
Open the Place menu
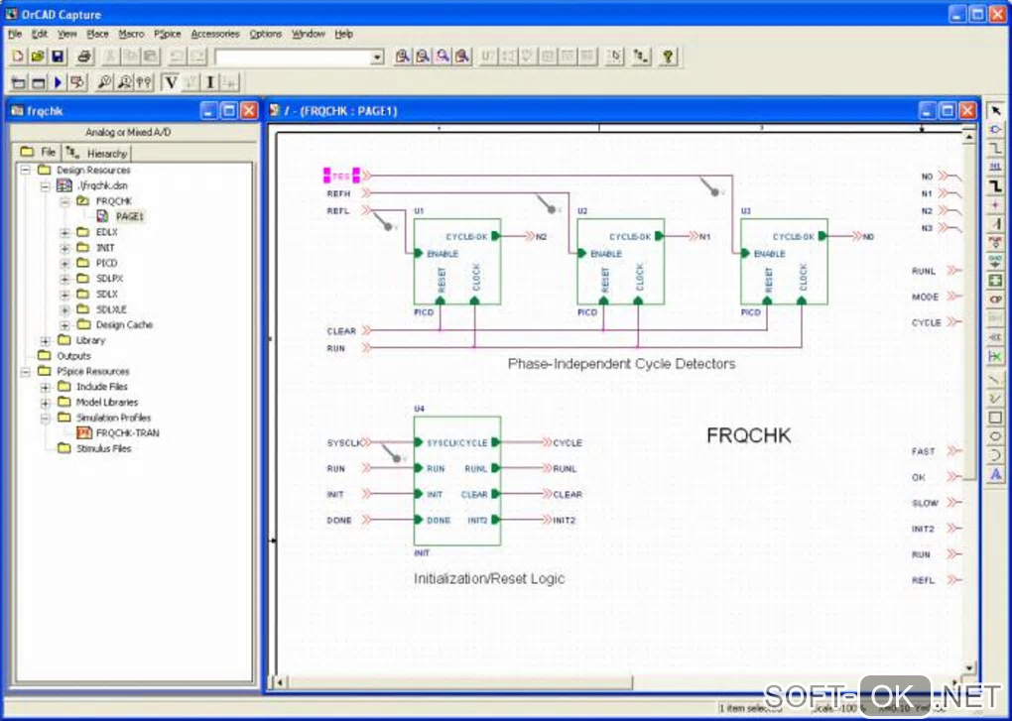pyautogui.click(x=97, y=34)
